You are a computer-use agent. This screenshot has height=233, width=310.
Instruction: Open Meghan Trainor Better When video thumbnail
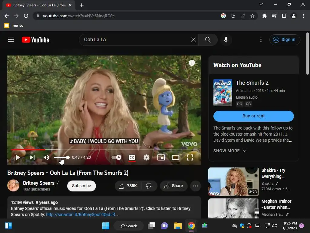click(233, 208)
